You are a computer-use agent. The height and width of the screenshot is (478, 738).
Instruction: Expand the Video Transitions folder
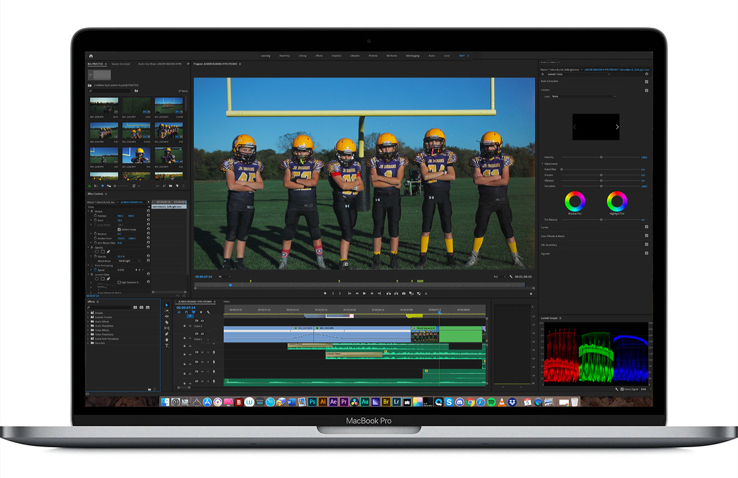click(x=88, y=335)
